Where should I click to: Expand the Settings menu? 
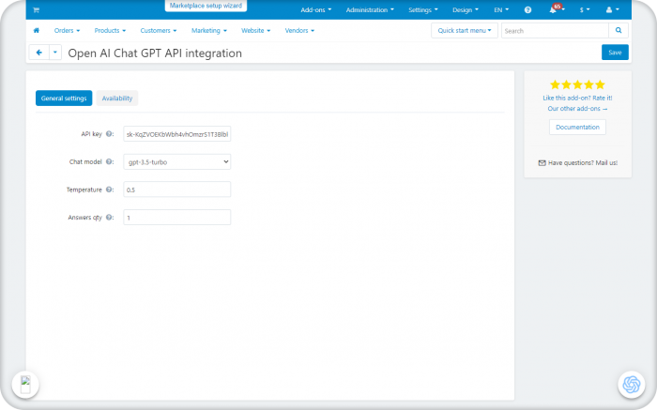422,10
